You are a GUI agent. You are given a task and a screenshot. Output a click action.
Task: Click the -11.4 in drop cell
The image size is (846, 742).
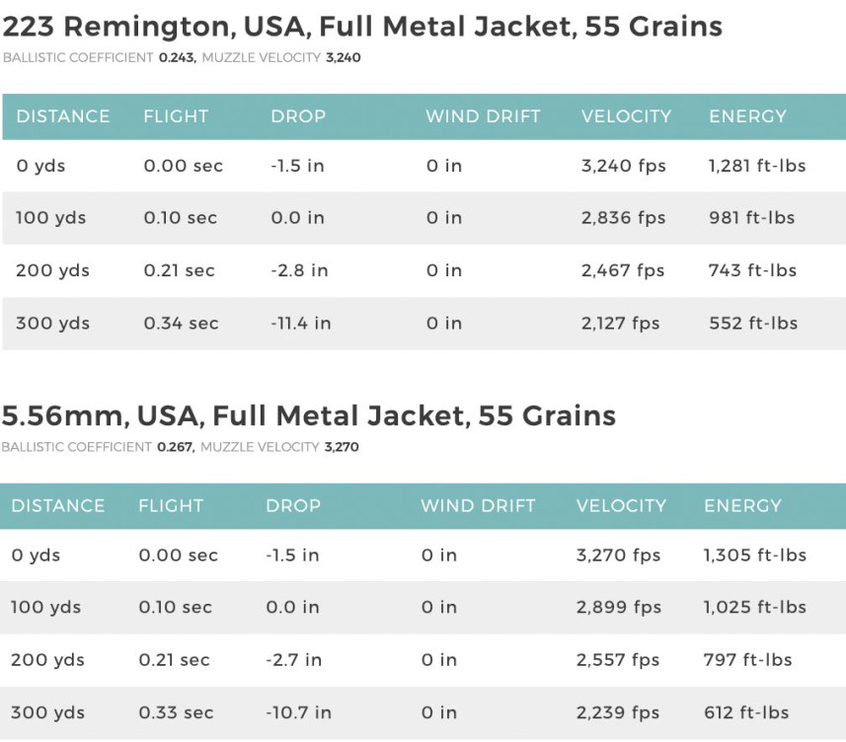301,324
